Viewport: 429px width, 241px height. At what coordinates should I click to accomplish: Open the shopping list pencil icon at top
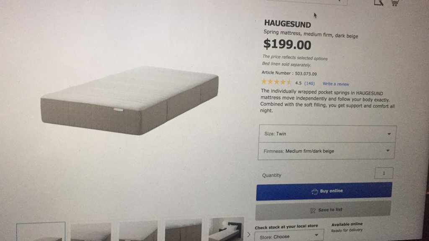[x=379, y=3]
